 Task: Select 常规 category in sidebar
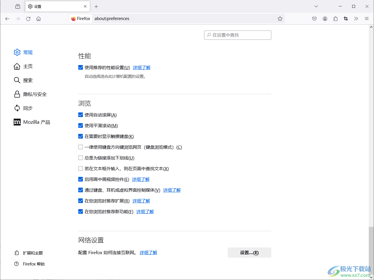tap(24, 52)
